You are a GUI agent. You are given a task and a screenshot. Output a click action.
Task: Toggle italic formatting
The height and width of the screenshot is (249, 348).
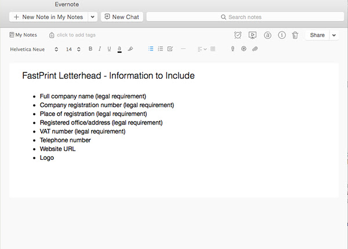point(100,49)
